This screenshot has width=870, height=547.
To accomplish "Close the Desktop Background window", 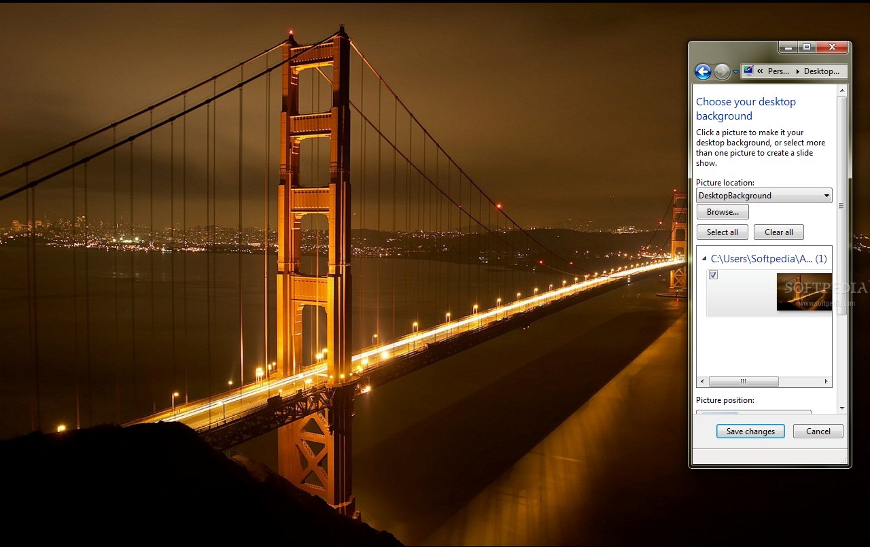I will point(832,48).
